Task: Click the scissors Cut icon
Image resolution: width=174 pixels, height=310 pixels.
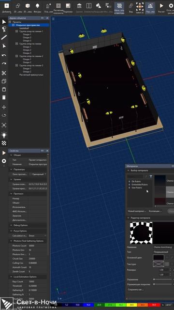Action: coord(4,73)
